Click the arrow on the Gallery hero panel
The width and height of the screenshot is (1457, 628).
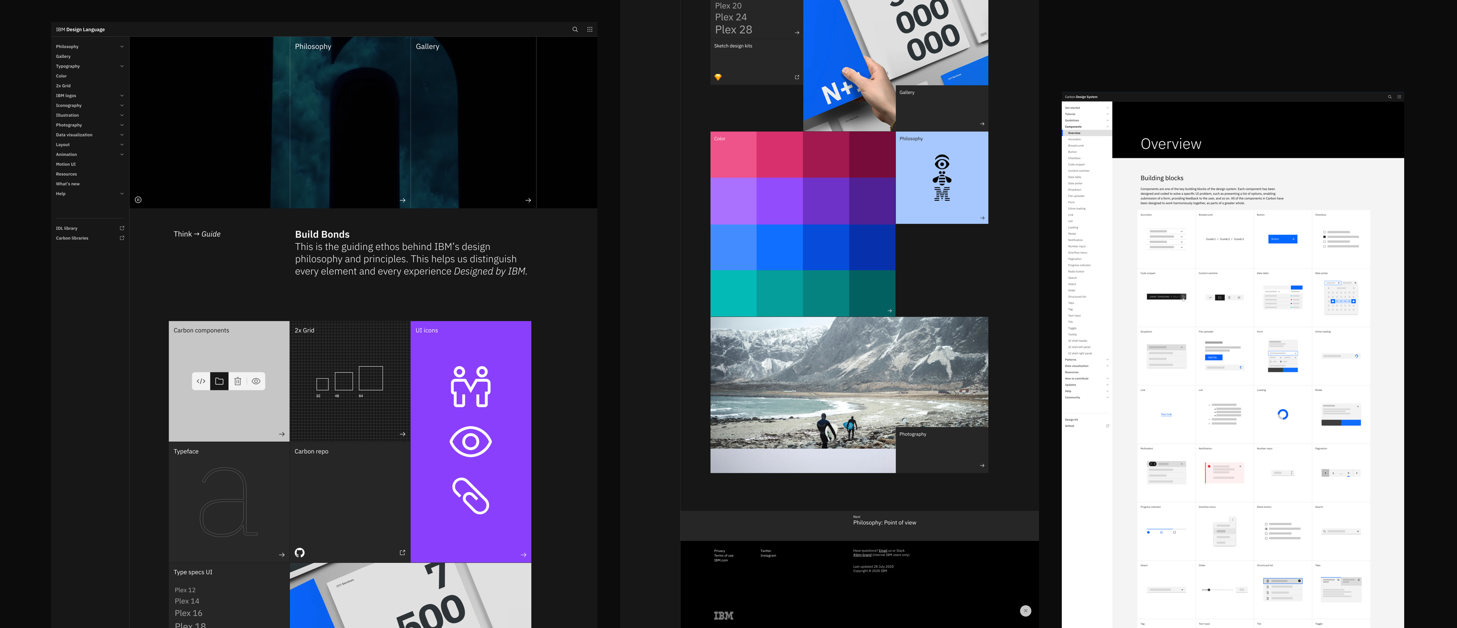tap(528, 200)
